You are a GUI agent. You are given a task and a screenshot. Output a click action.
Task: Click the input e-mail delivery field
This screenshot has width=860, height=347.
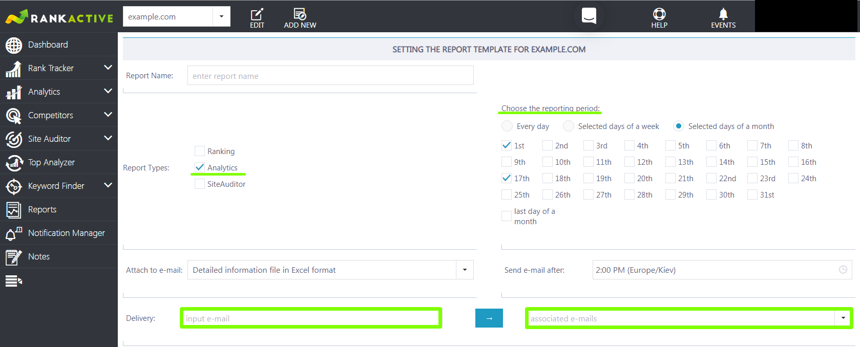[x=311, y=318]
